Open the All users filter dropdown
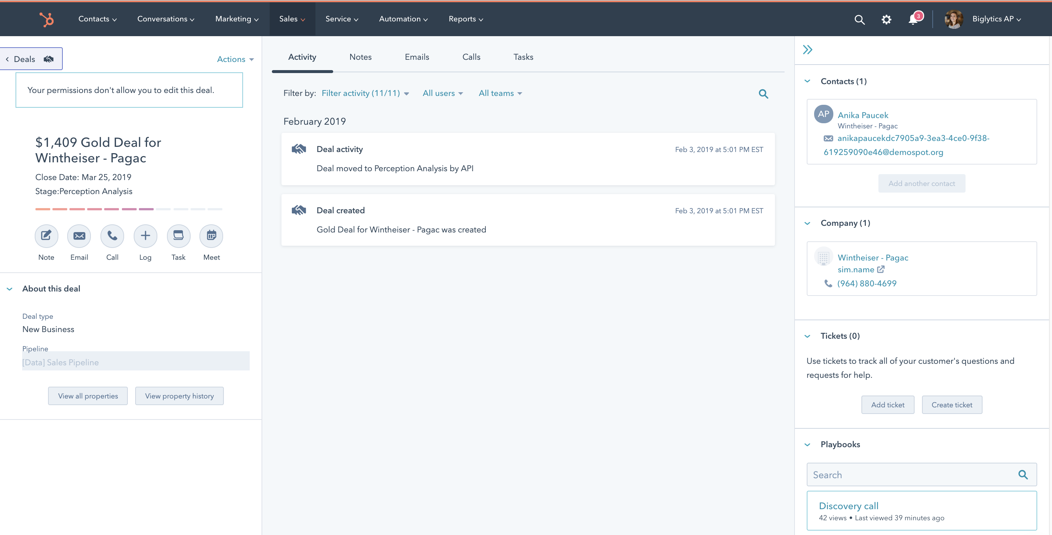The image size is (1052, 535). point(443,93)
